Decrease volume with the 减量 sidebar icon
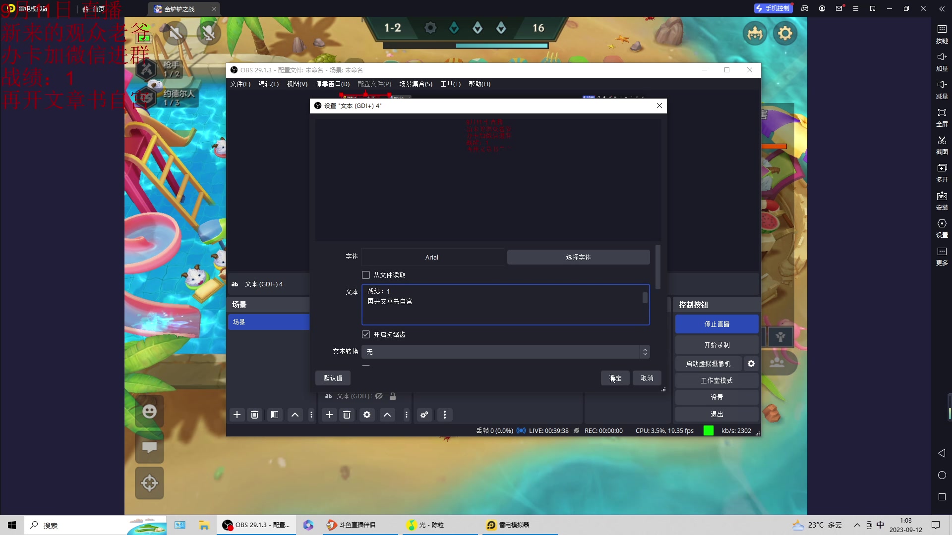The height and width of the screenshot is (535, 952). 942,89
